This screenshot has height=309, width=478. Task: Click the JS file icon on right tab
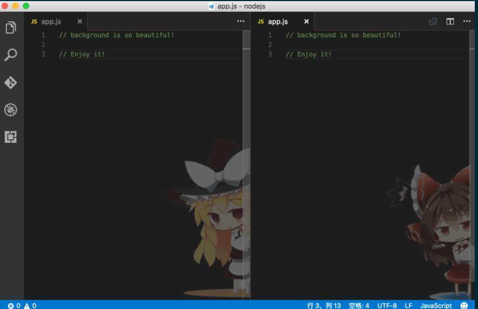tap(261, 21)
